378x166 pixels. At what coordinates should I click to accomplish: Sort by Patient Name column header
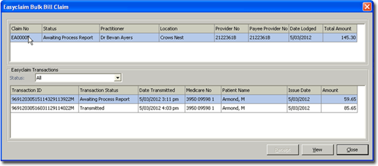[254, 90]
